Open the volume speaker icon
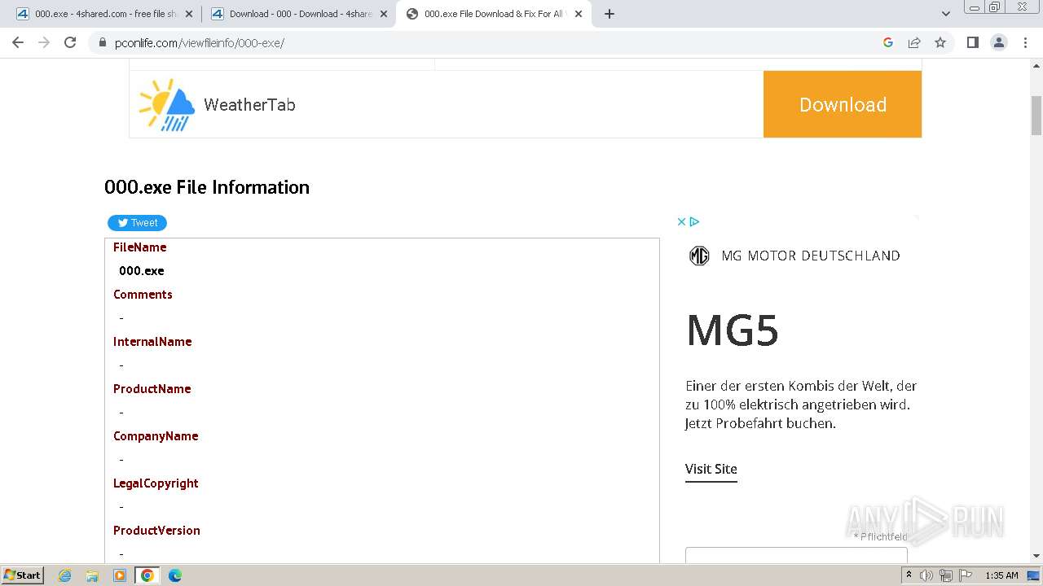Image resolution: width=1043 pixels, height=586 pixels. 926,575
